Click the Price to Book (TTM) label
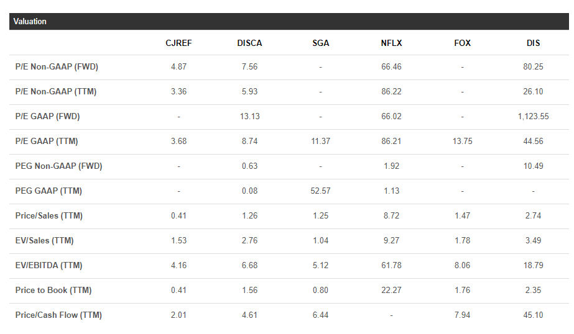Viewport: 574px width, 334px height. tap(53, 291)
